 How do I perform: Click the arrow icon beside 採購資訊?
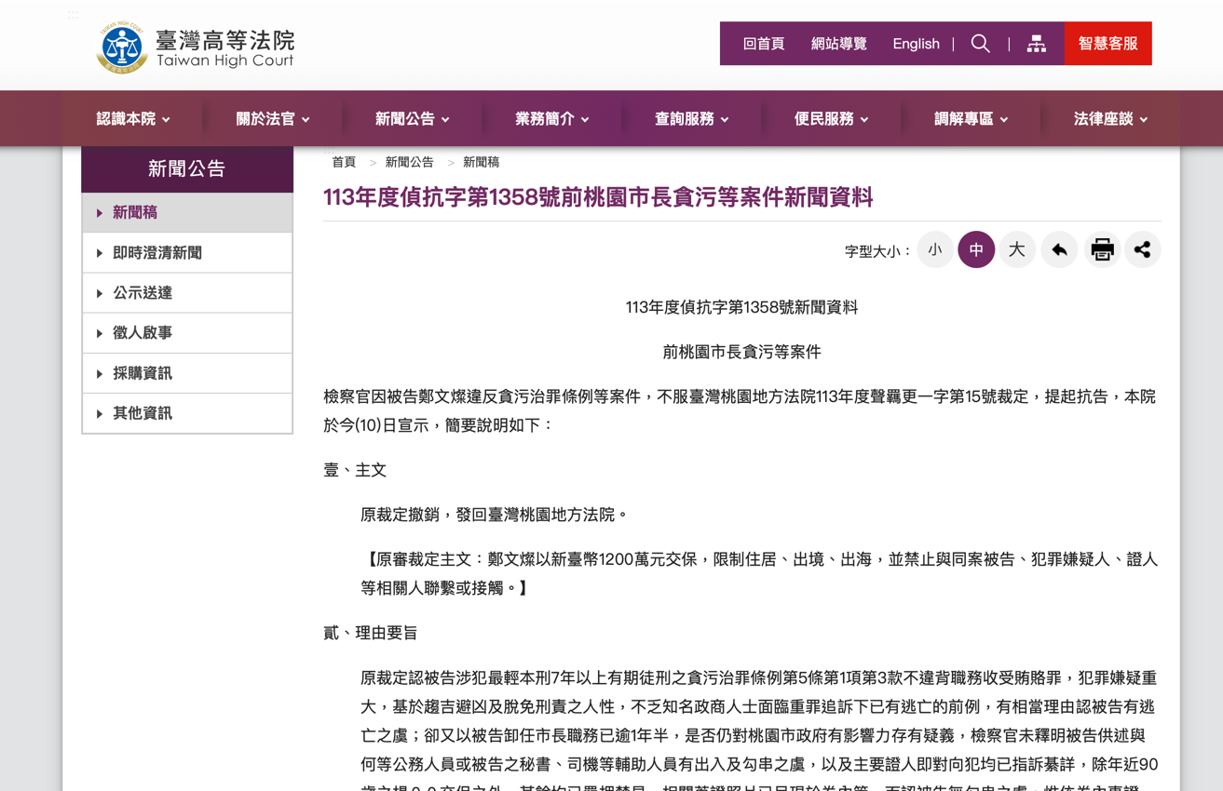click(99, 372)
